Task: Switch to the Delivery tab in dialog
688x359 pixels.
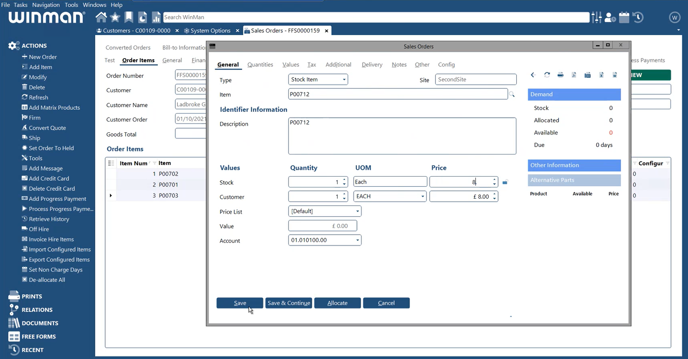Action: [x=372, y=65]
